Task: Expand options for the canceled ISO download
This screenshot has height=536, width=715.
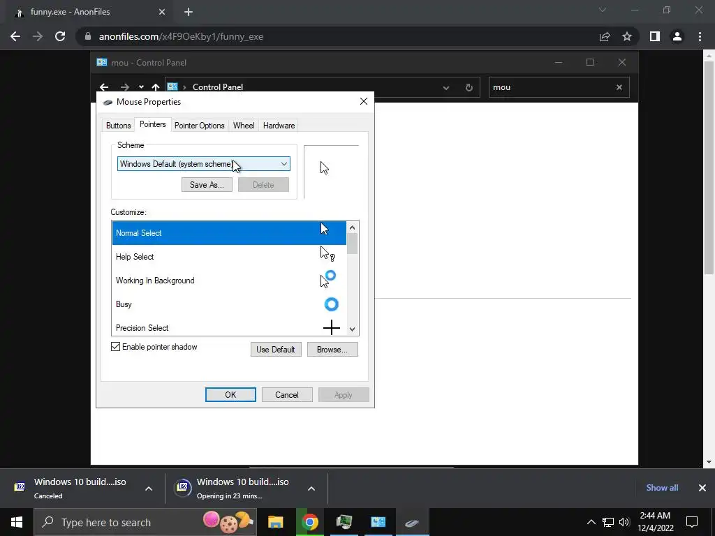Action: [x=148, y=489]
